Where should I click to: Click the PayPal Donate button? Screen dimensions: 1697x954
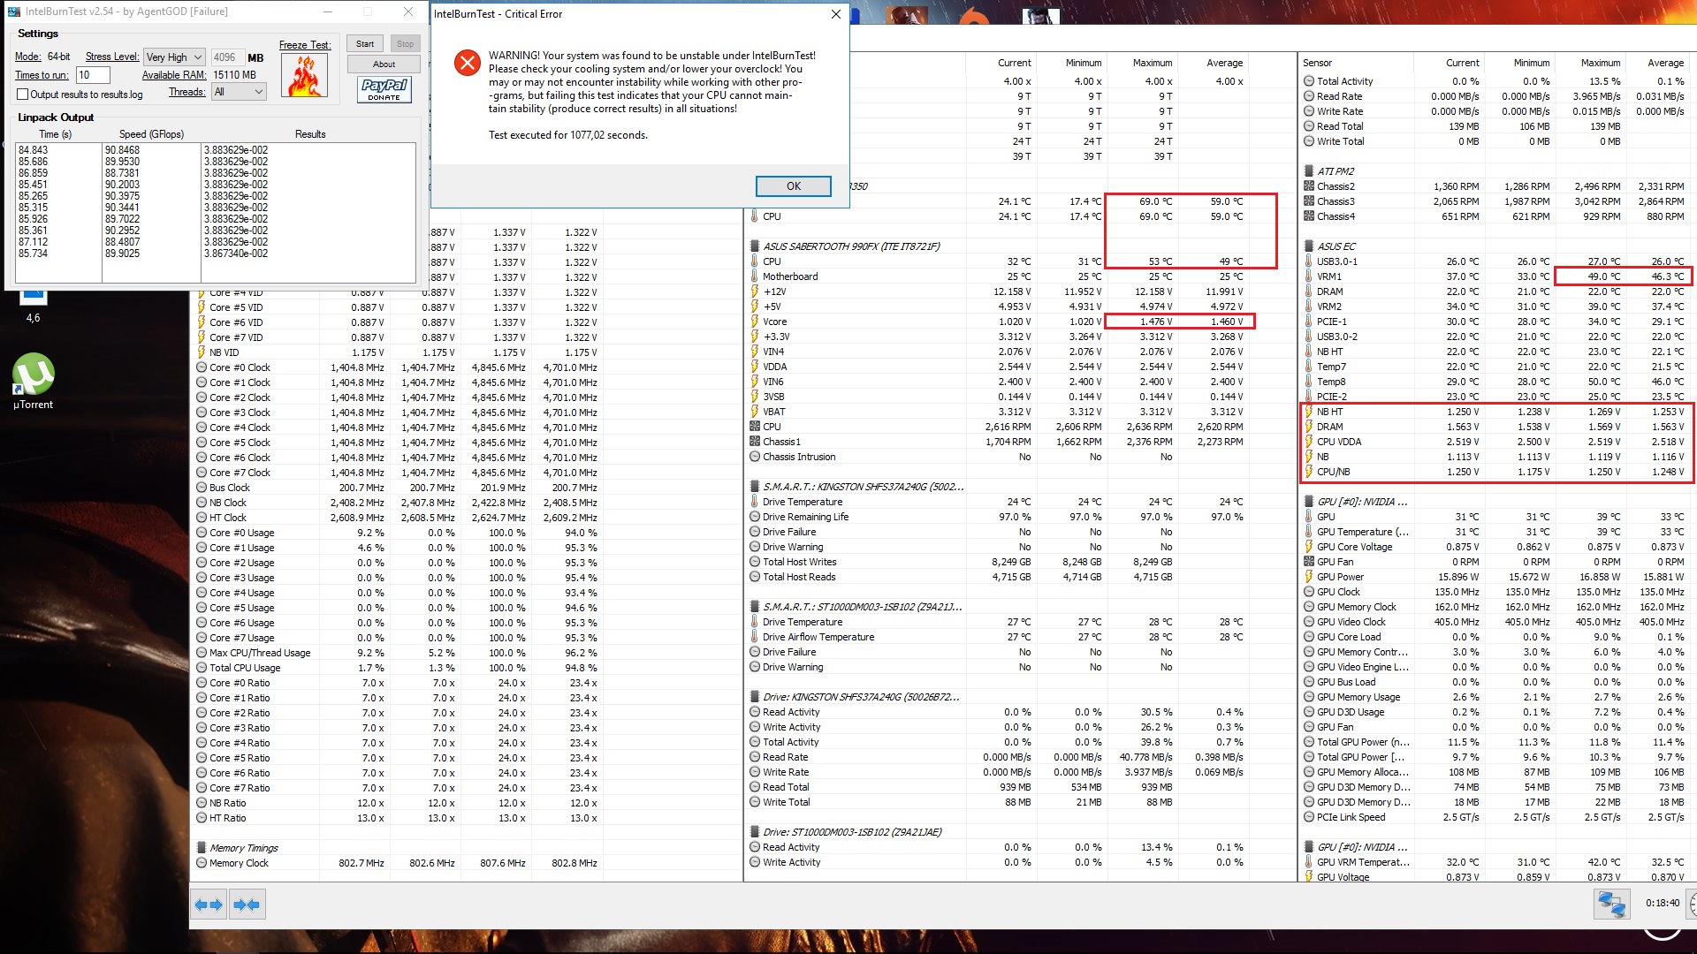384,89
